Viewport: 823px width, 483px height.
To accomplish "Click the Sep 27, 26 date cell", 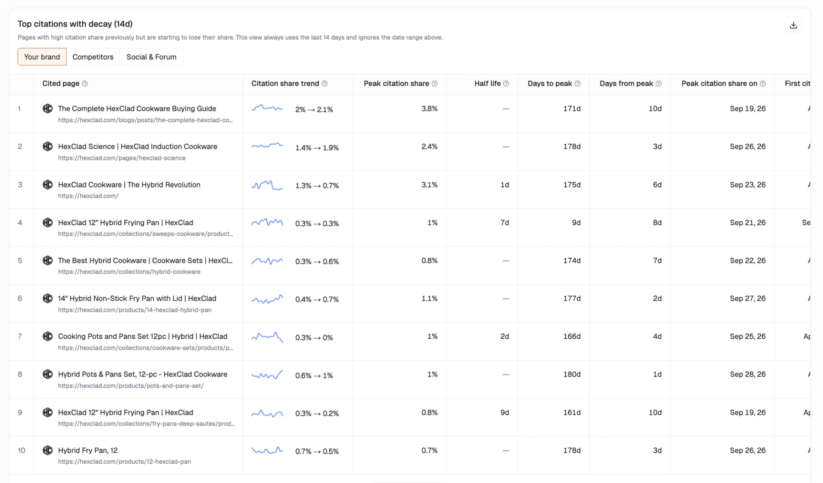I will coord(748,299).
